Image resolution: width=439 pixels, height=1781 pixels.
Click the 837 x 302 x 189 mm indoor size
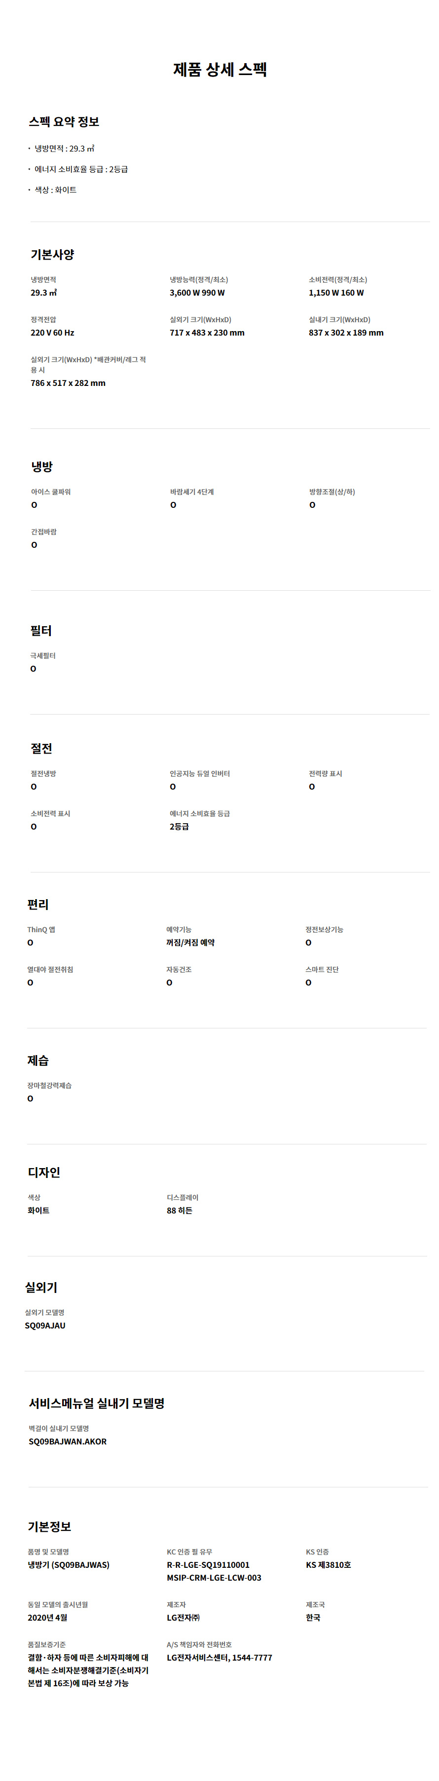[346, 333]
